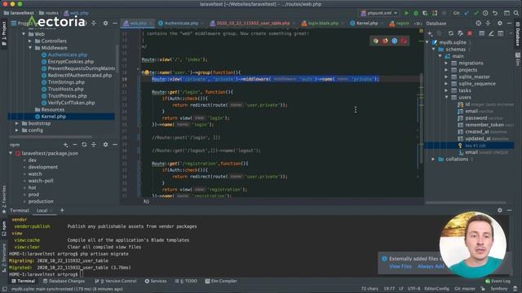Expand the migrations table in Database tree
This screenshot has height=293, width=522.
(446, 63)
